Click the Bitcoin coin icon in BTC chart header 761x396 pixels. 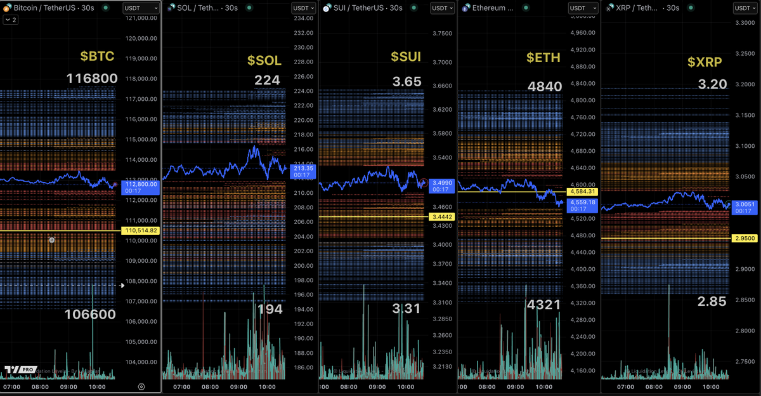click(x=7, y=8)
